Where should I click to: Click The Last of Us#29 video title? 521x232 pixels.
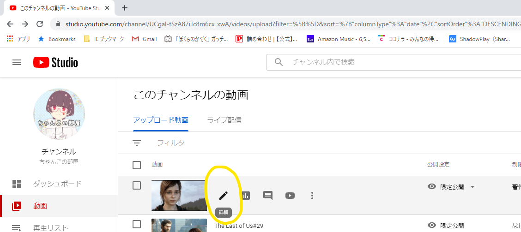click(239, 226)
